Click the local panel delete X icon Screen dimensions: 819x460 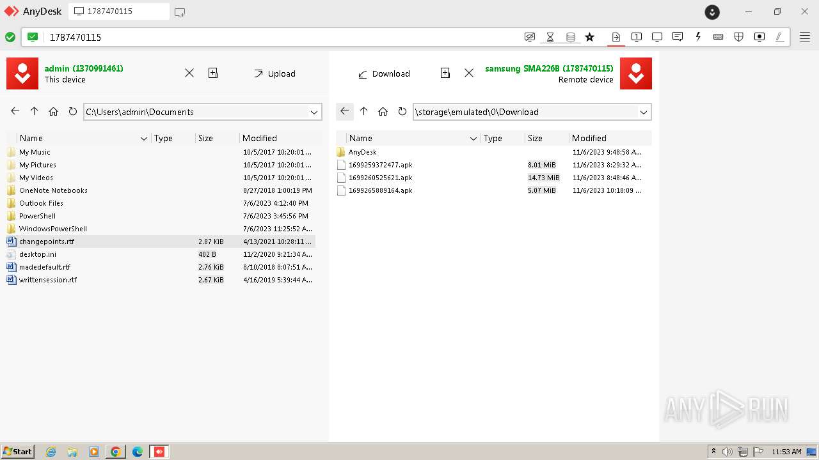coord(189,73)
